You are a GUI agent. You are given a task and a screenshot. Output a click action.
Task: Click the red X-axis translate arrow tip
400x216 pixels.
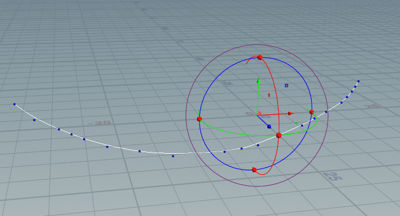tap(291, 113)
